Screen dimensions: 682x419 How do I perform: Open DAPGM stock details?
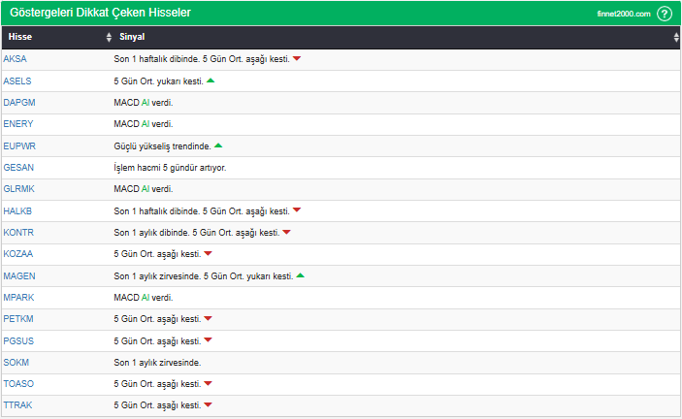(x=18, y=102)
